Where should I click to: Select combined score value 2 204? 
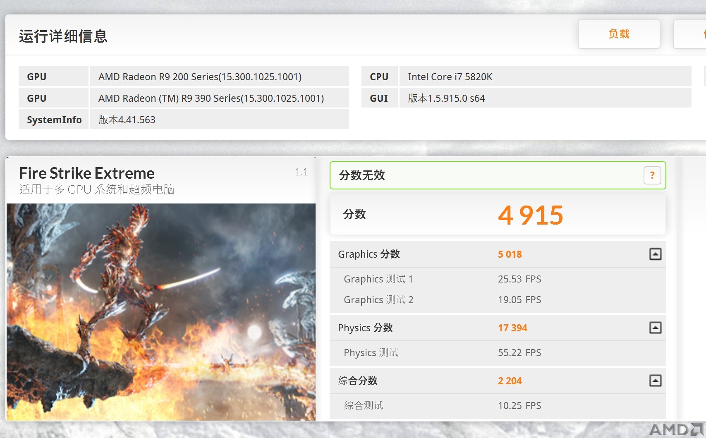[x=510, y=381]
